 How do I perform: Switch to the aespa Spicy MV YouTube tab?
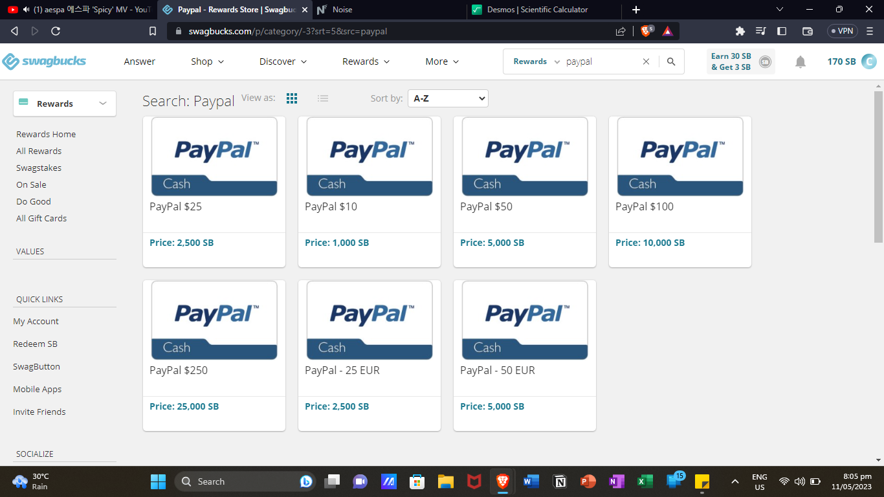pos(79,10)
